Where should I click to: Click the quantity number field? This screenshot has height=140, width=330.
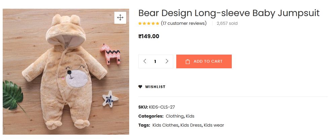155,62
